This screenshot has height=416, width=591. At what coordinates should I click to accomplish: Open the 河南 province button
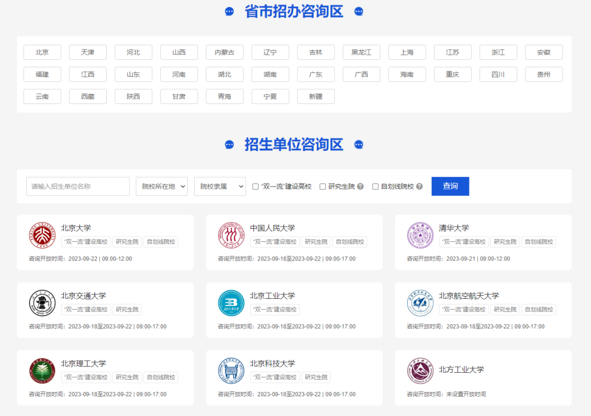coord(179,74)
